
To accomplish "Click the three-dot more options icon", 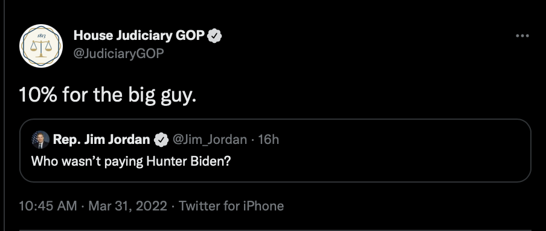I will point(522,36).
